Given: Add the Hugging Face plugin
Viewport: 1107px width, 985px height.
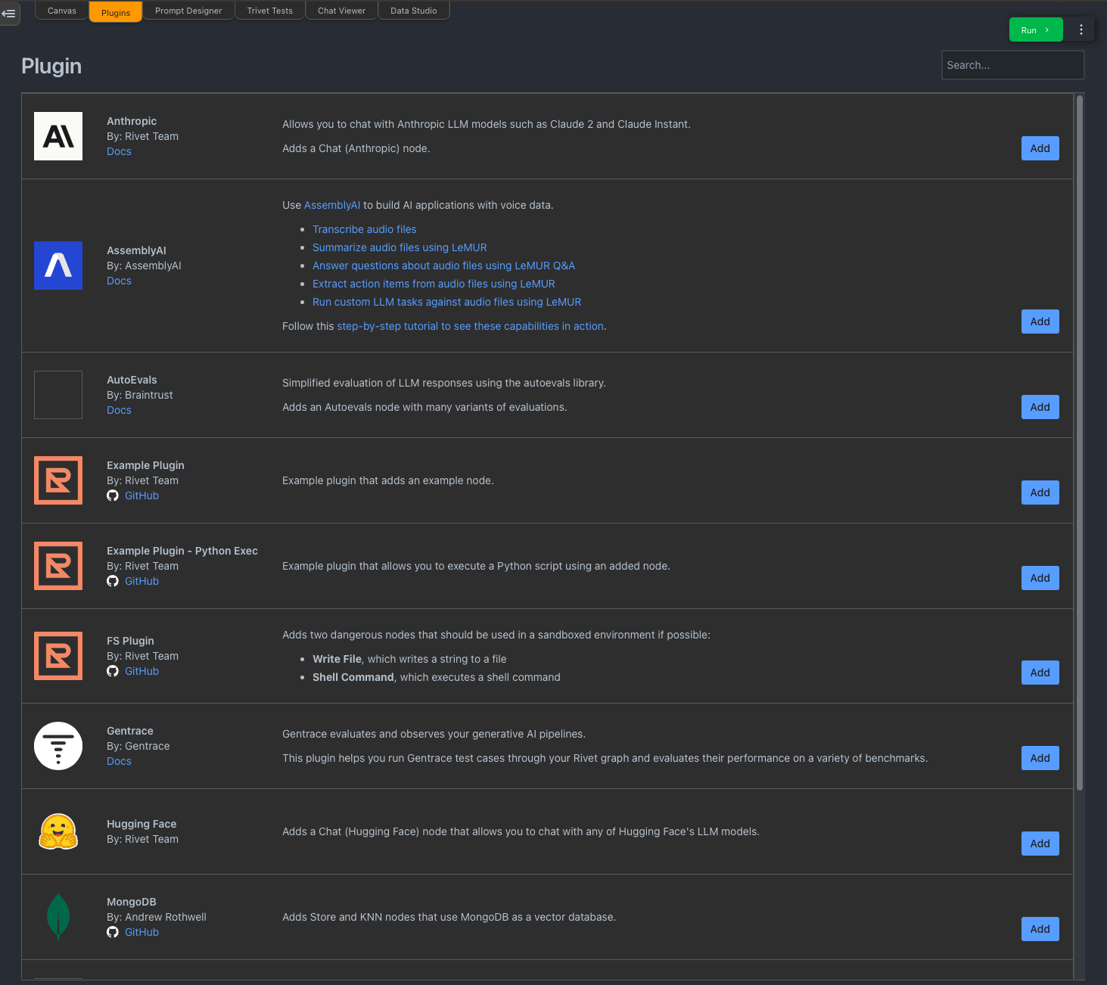Looking at the screenshot, I should tap(1040, 844).
